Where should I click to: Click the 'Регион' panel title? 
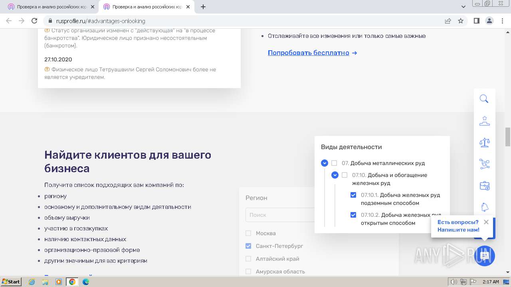[256, 198]
